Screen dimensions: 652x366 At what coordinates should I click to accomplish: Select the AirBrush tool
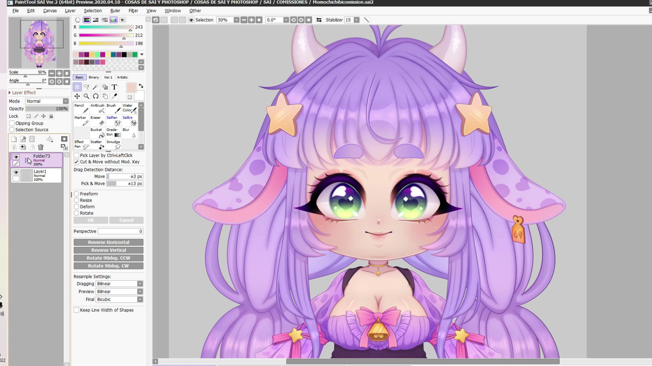pyautogui.click(x=97, y=108)
